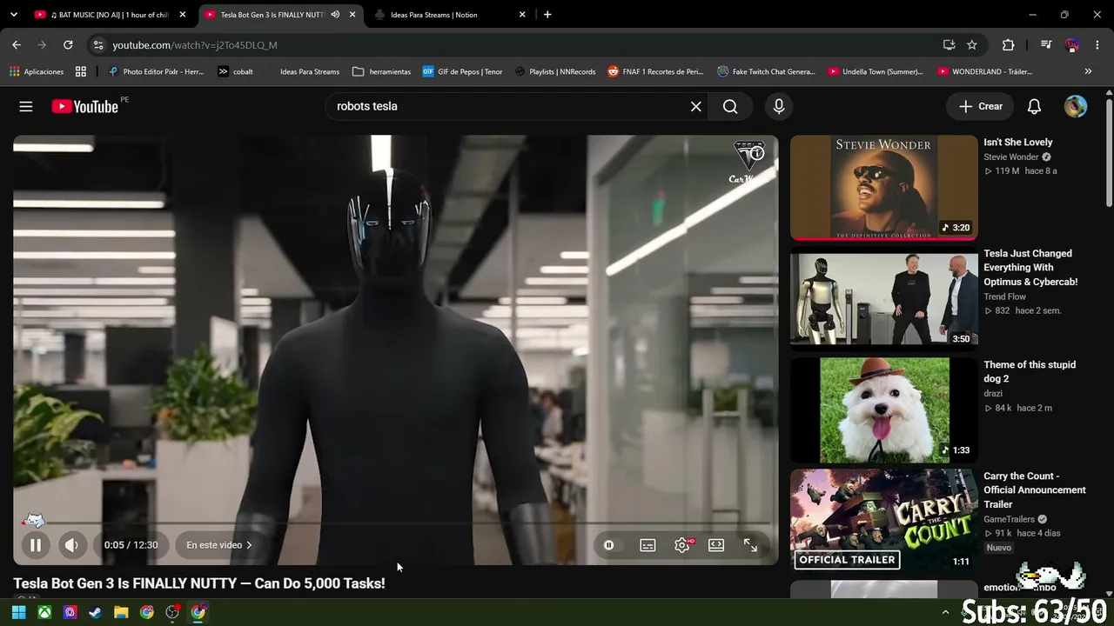Click the address bar URL

[x=195, y=45]
